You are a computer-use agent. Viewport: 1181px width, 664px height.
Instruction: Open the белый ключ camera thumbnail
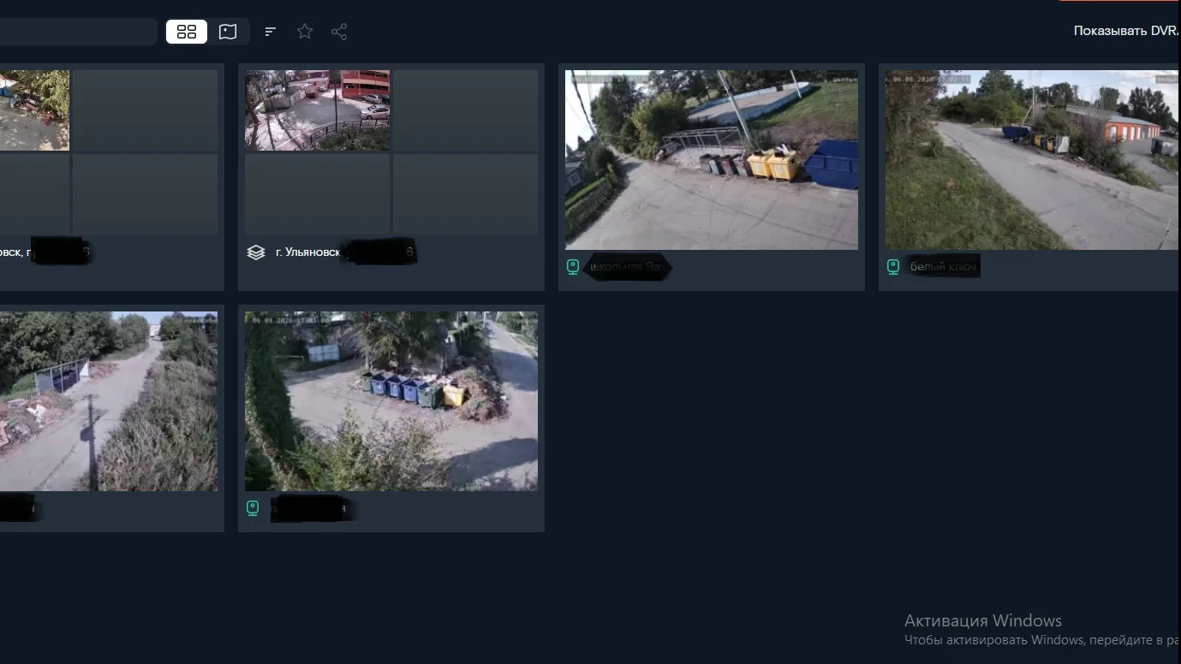coord(1032,160)
